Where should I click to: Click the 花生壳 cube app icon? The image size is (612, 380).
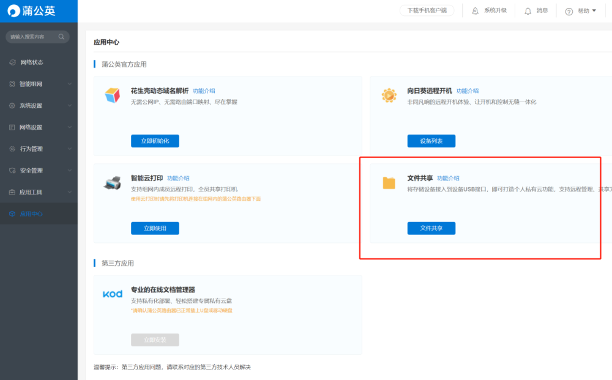[112, 95]
